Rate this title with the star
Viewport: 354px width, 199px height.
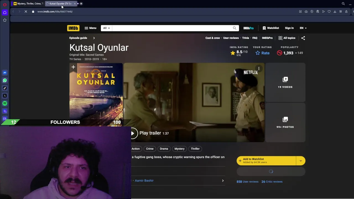(262, 53)
